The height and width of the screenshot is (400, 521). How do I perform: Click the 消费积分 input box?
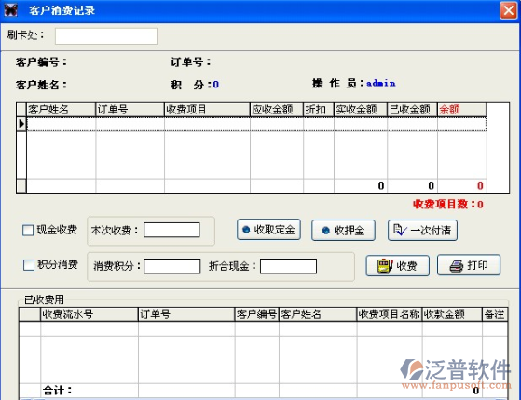pyautogui.click(x=171, y=266)
